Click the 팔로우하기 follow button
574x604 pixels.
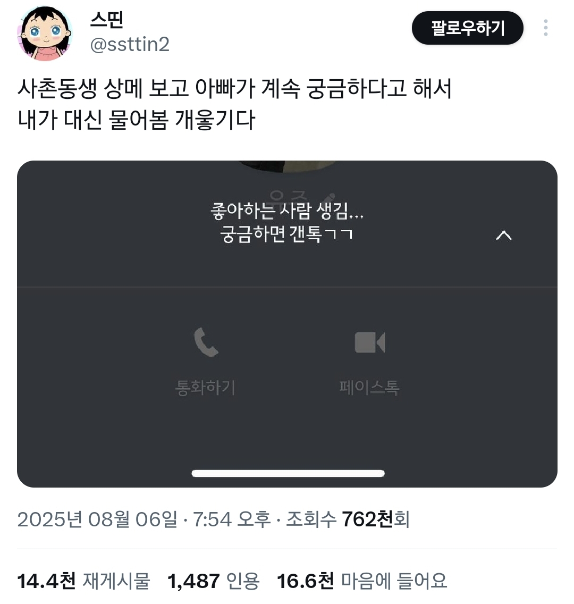point(467,28)
